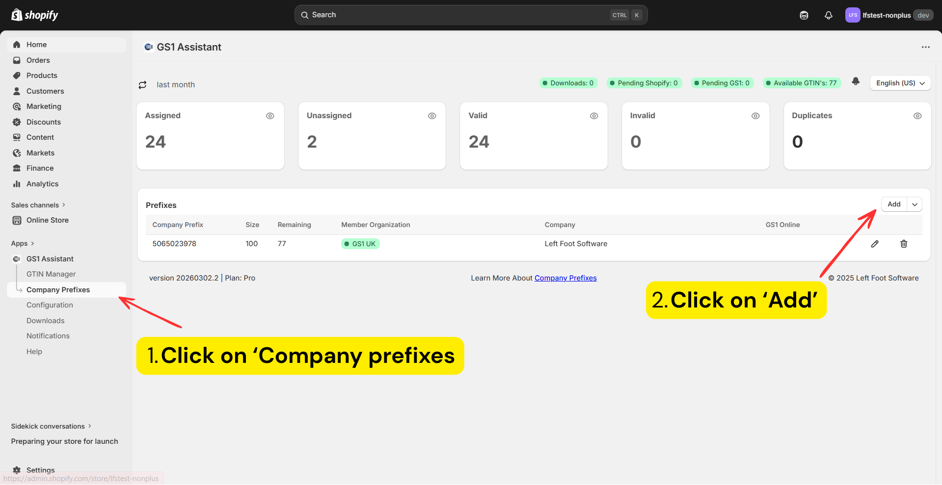Image resolution: width=942 pixels, height=485 pixels.
Task: Open Notifications page in sidebar
Action: point(48,336)
